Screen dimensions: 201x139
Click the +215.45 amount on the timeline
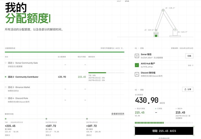tap(10, 126)
